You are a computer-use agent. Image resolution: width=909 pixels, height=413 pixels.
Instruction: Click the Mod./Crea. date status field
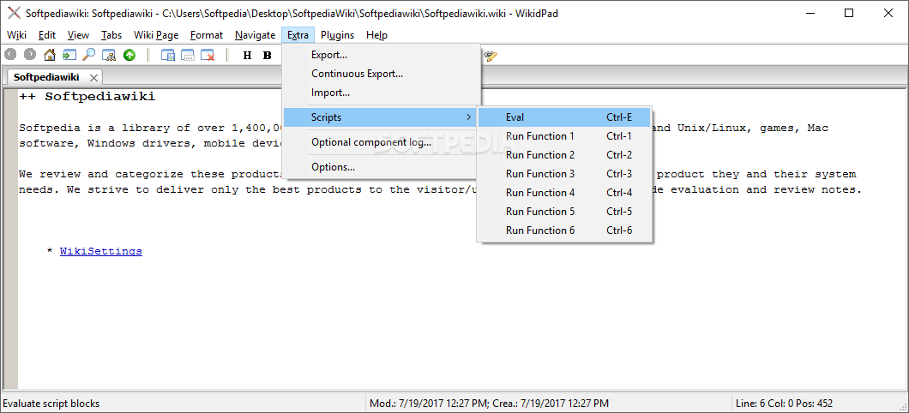point(490,404)
